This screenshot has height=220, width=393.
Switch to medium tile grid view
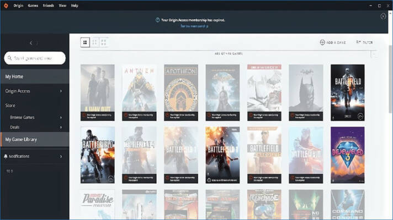[x=94, y=42]
